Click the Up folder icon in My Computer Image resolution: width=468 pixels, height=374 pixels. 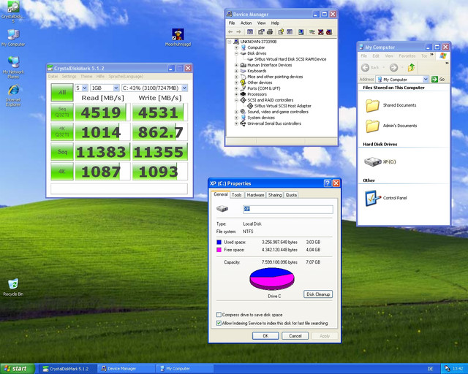tap(411, 68)
